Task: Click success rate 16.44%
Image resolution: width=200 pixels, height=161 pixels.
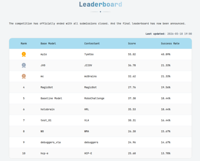Action: coord(166,120)
